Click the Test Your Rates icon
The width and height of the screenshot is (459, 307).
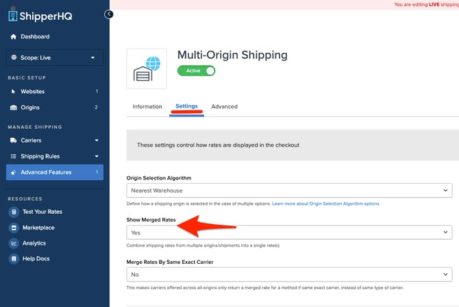pos(13,212)
